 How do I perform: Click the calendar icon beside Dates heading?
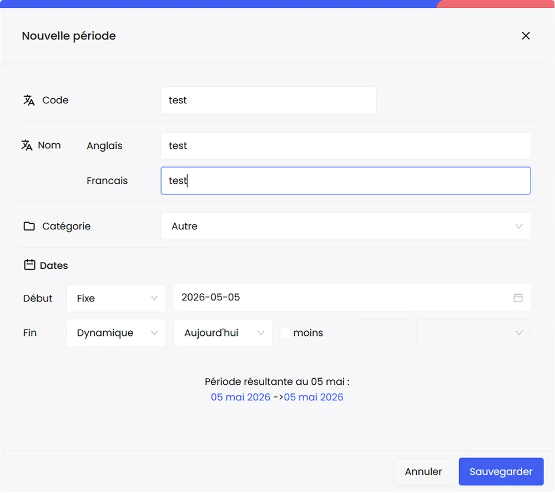point(29,265)
